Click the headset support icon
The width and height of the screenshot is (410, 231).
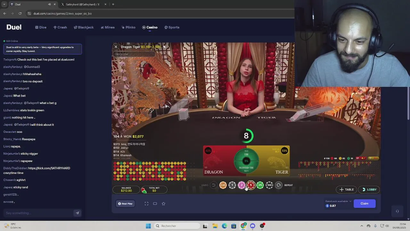pyautogui.click(x=397, y=211)
